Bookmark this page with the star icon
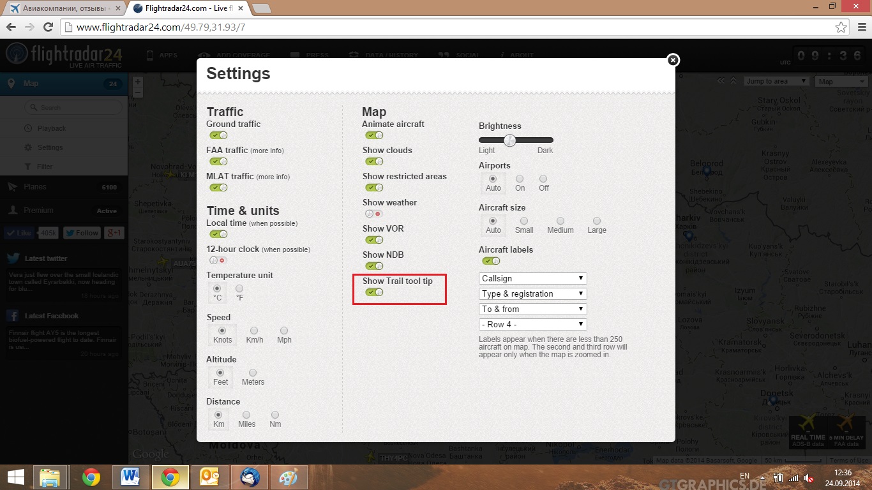This screenshot has width=872, height=490. pyautogui.click(x=841, y=27)
